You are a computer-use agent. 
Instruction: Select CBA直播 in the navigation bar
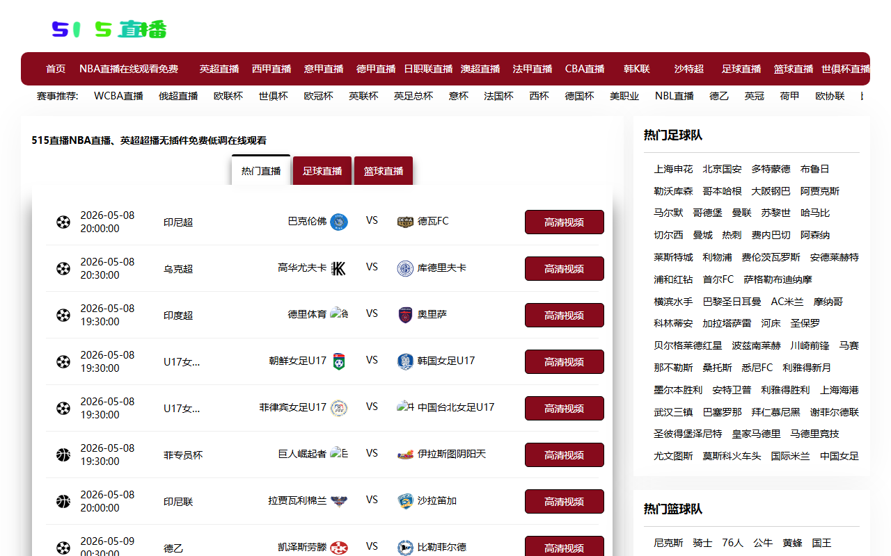pyautogui.click(x=585, y=69)
